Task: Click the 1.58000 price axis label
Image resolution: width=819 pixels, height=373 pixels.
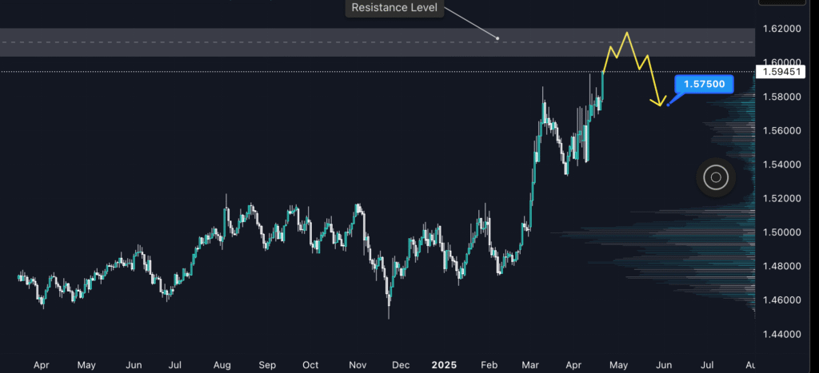Action: tap(781, 97)
